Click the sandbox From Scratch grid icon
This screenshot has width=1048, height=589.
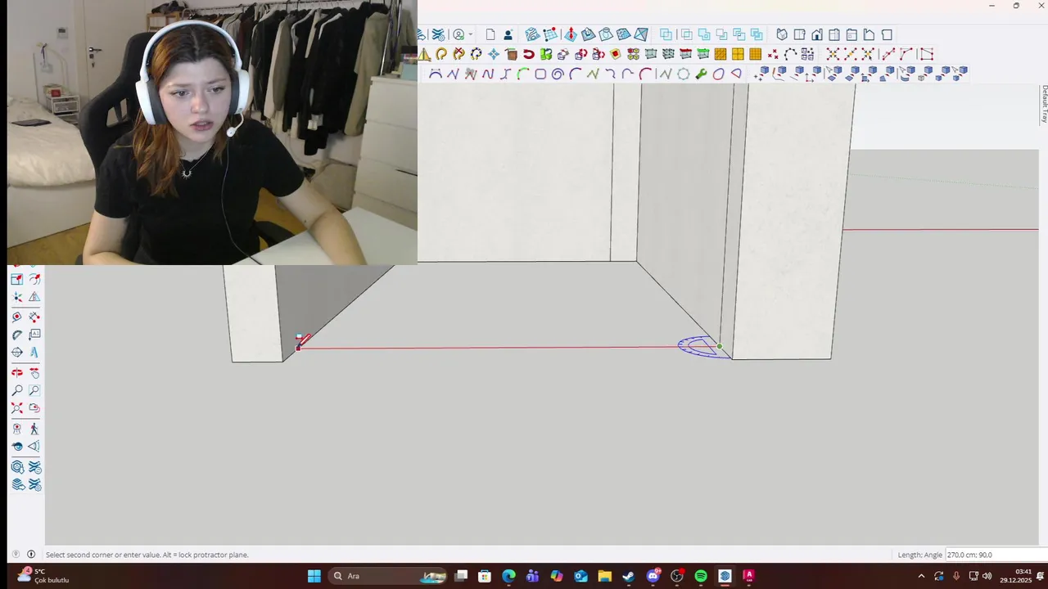pos(549,34)
